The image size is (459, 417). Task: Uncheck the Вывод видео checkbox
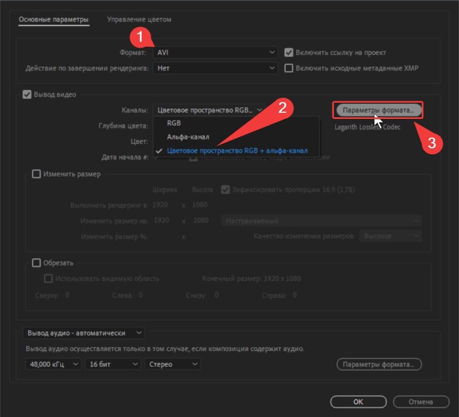[x=27, y=95]
